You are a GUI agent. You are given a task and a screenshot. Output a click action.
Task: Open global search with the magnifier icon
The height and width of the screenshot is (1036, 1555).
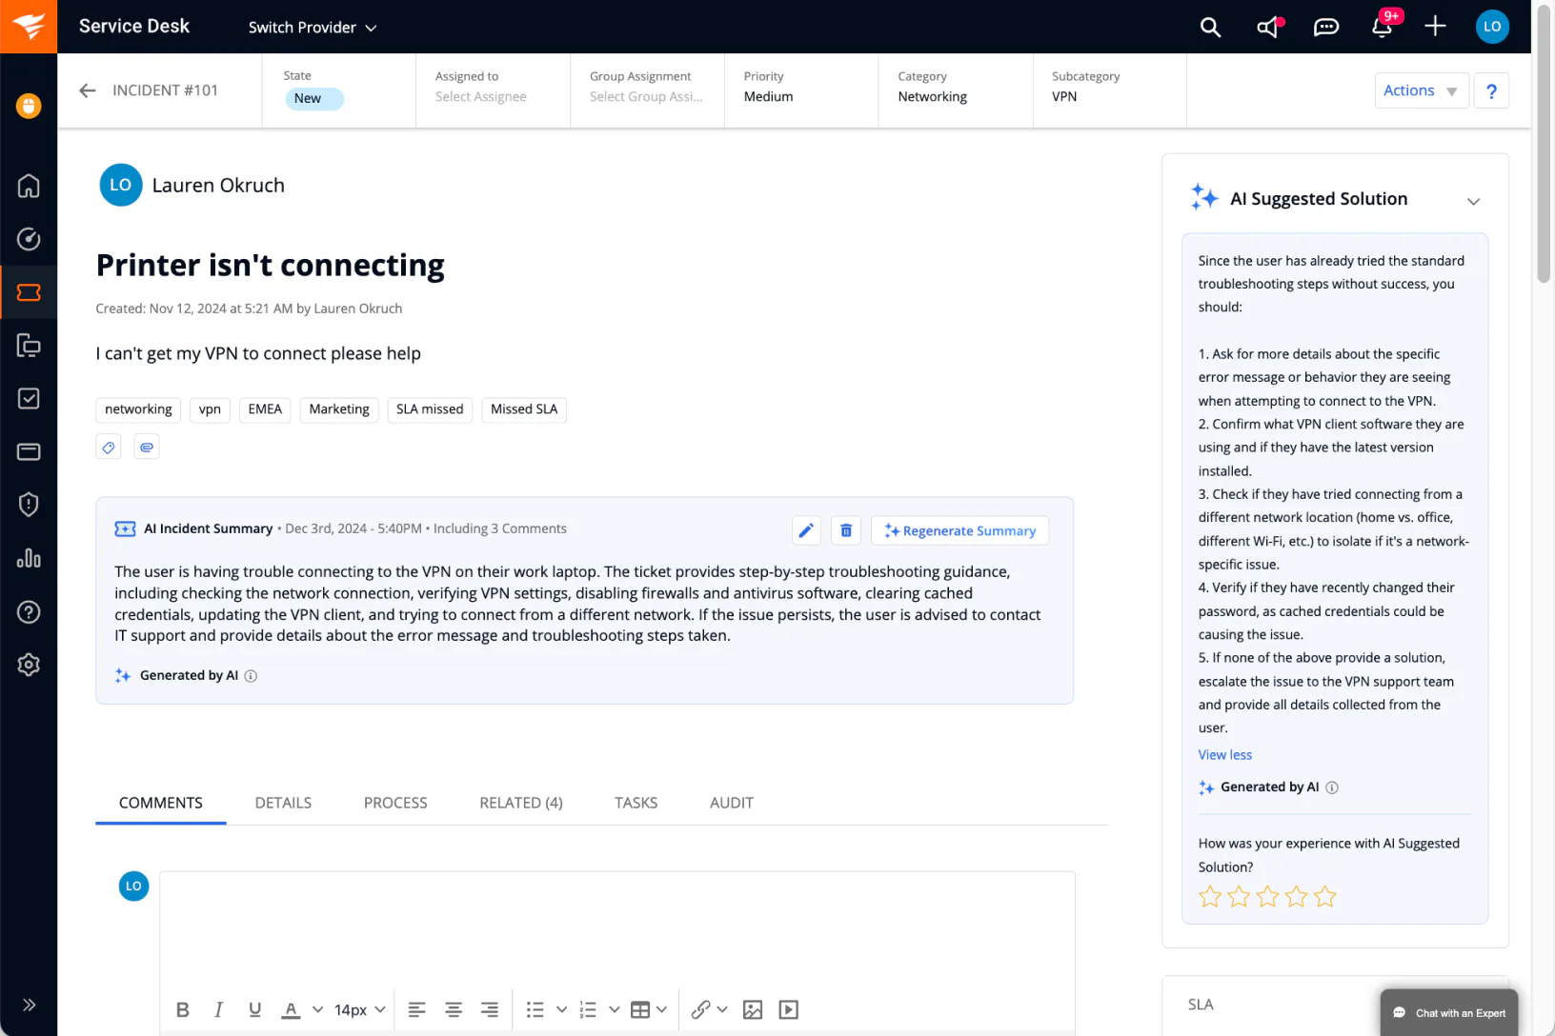(1210, 27)
